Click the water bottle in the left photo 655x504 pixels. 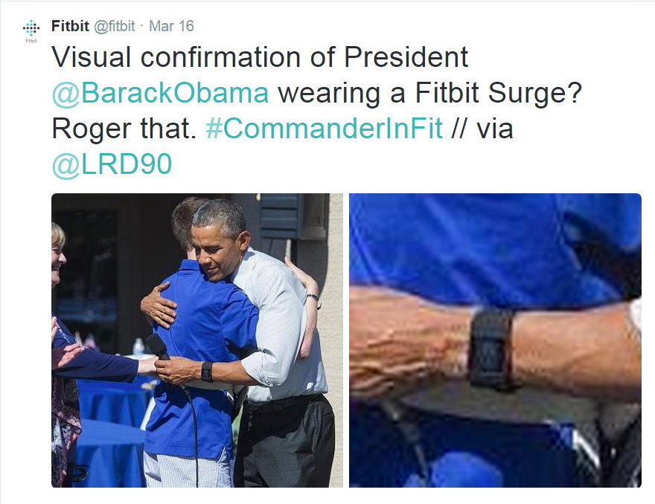[138, 347]
